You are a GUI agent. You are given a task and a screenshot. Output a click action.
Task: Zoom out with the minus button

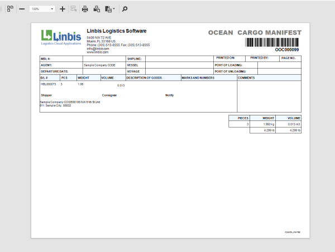(x=22, y=9)
